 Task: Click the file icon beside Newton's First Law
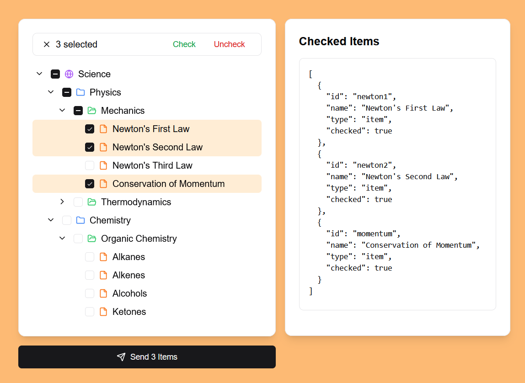[103, 129]
